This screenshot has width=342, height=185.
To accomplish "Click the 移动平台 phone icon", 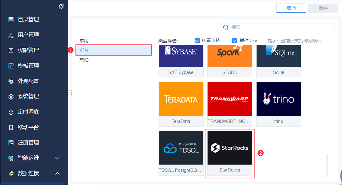I will (x=11, y=127).
